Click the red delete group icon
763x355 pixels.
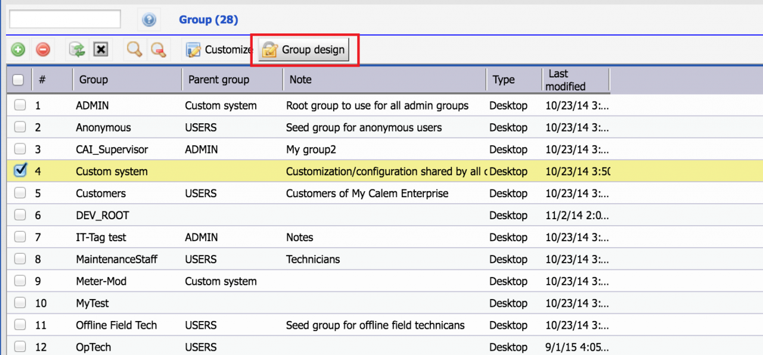point(43,50)
